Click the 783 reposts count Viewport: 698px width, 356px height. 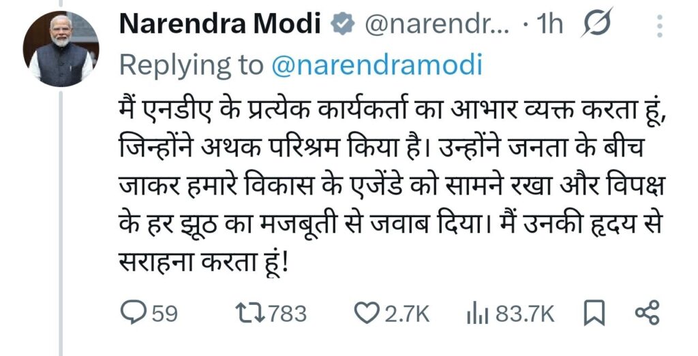(x=288, y=314)
